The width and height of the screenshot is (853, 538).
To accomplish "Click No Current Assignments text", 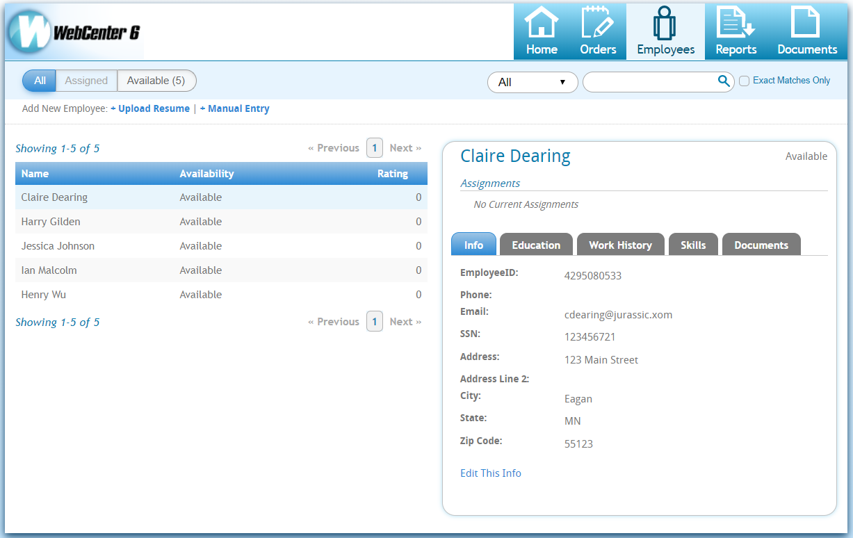I will point(526,204).
